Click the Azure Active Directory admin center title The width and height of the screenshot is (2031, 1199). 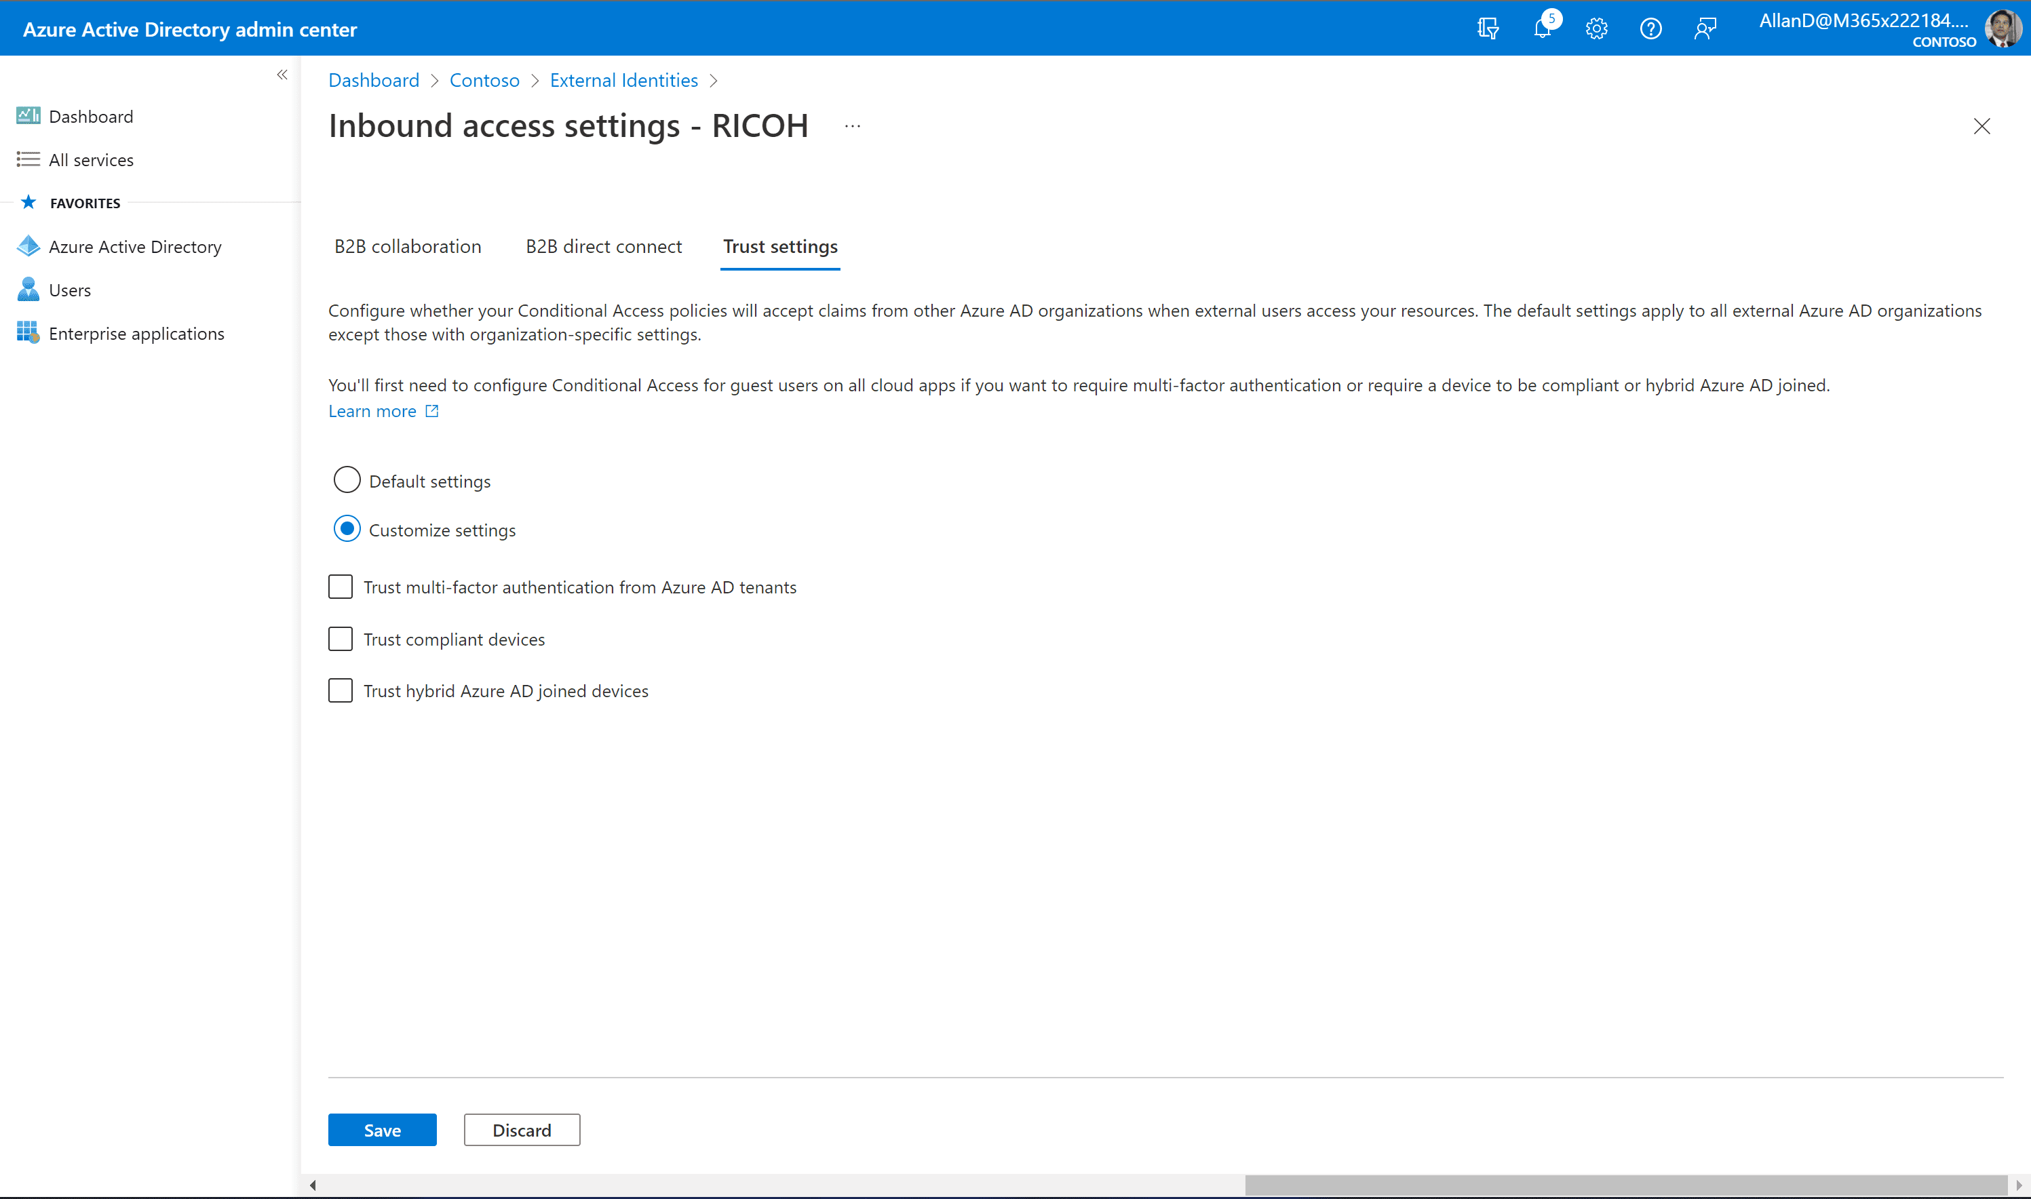pos(190,29)
